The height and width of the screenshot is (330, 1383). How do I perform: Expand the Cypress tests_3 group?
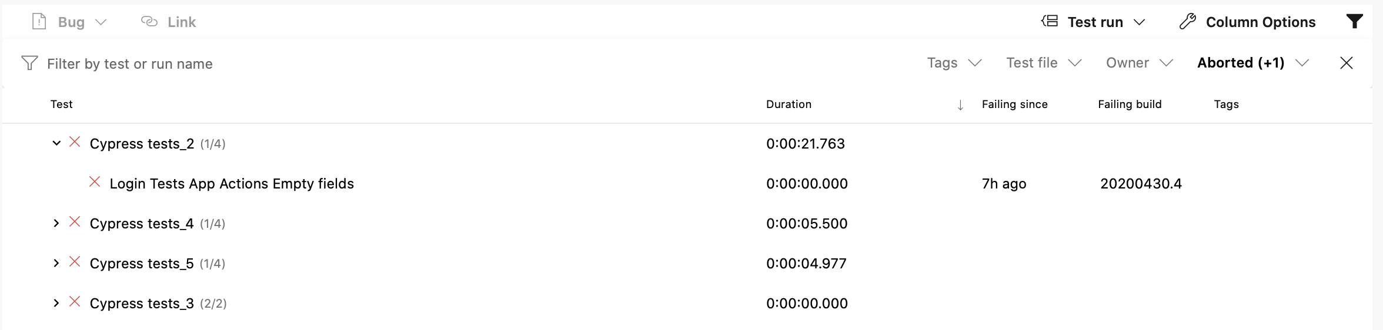(x=56, y=303)
